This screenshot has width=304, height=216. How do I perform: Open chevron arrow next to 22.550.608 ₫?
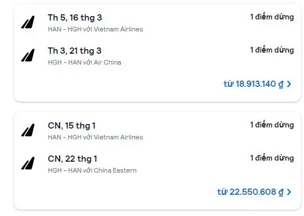pyautogui.click(x=289, y=192)
